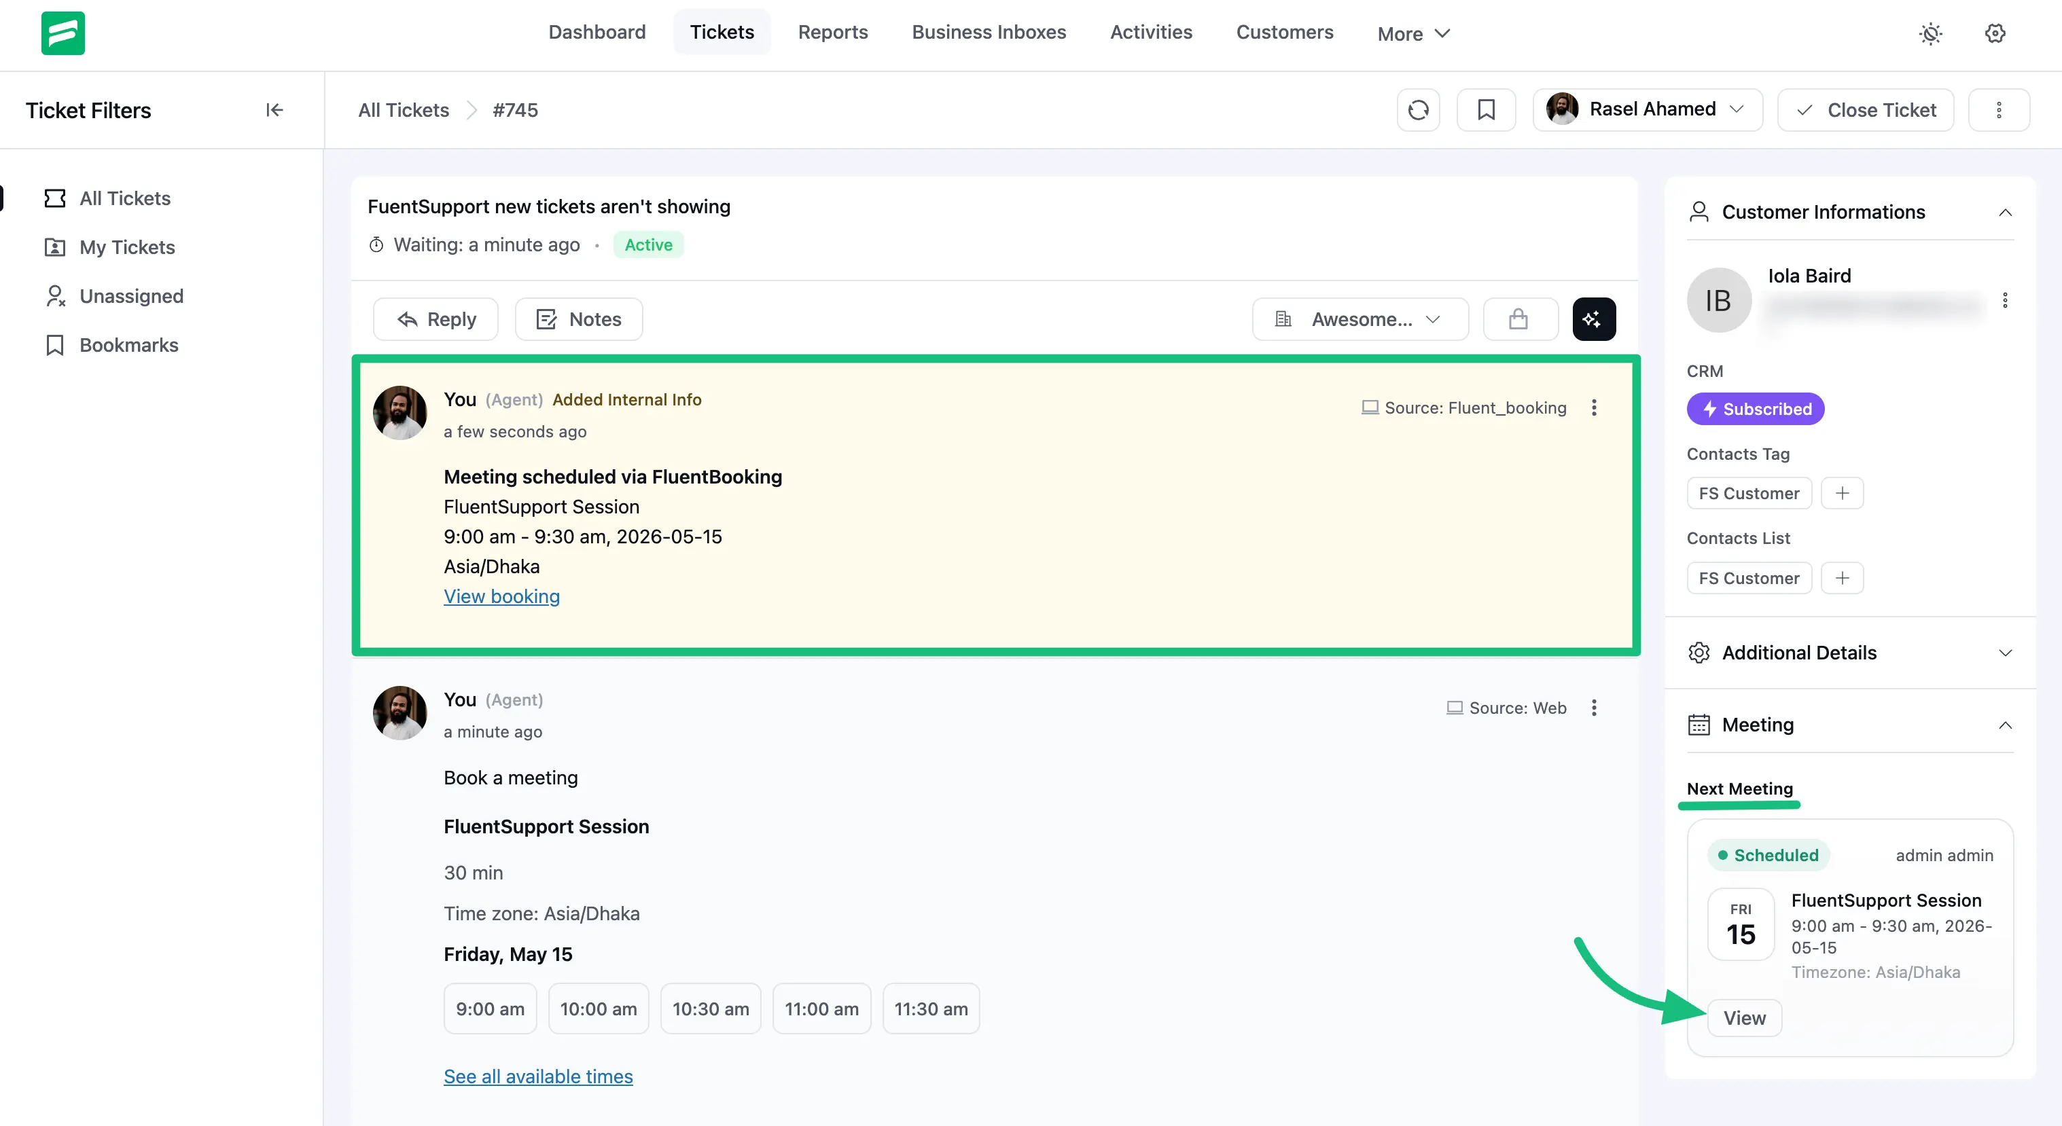Open options for the Source: Web message
This screenshot has height=1126, width=2062.
click(x=1594, y=708)
